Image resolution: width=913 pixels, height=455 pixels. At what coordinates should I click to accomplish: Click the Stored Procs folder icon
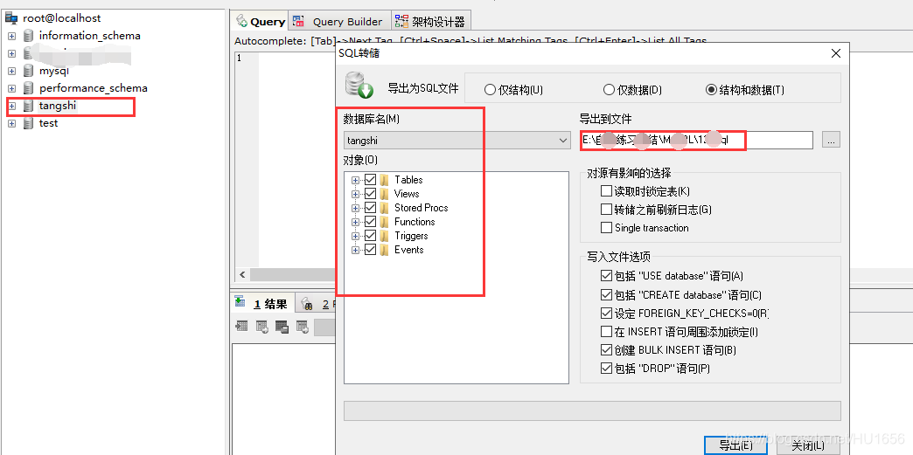[x=384, y=208]
